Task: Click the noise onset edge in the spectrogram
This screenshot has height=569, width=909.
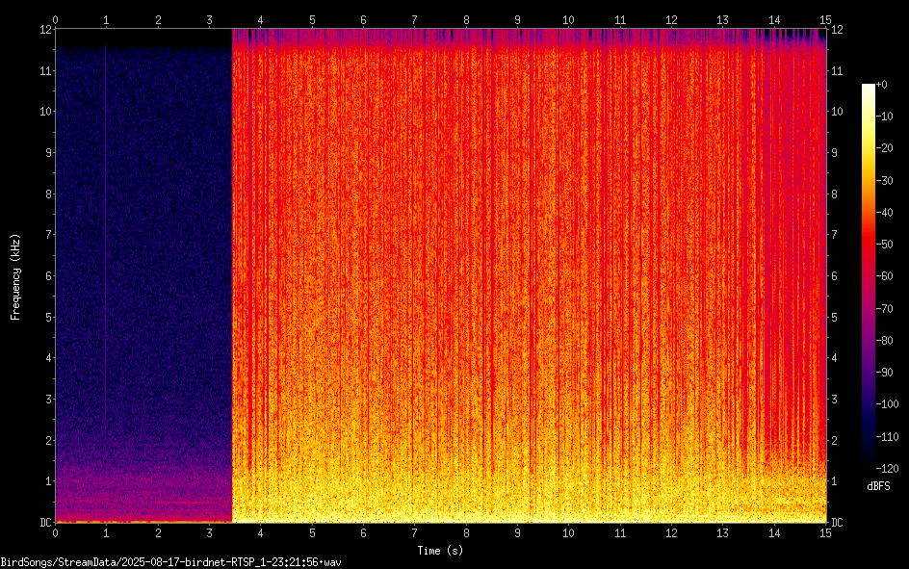Action: point(232,275)
